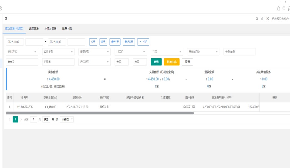
Task: Open the 门店 store dropdown
Action: [x=167, y=52]
